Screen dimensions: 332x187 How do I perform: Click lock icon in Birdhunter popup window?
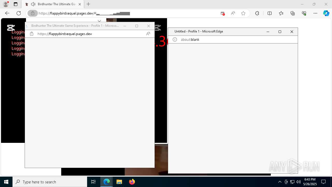click(x=32, y=34)
